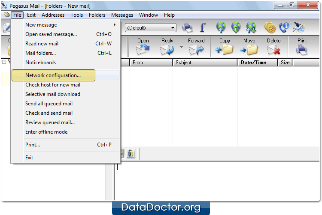Choose Check and send mail
The image size is (322, 215).
pos(66,113)
